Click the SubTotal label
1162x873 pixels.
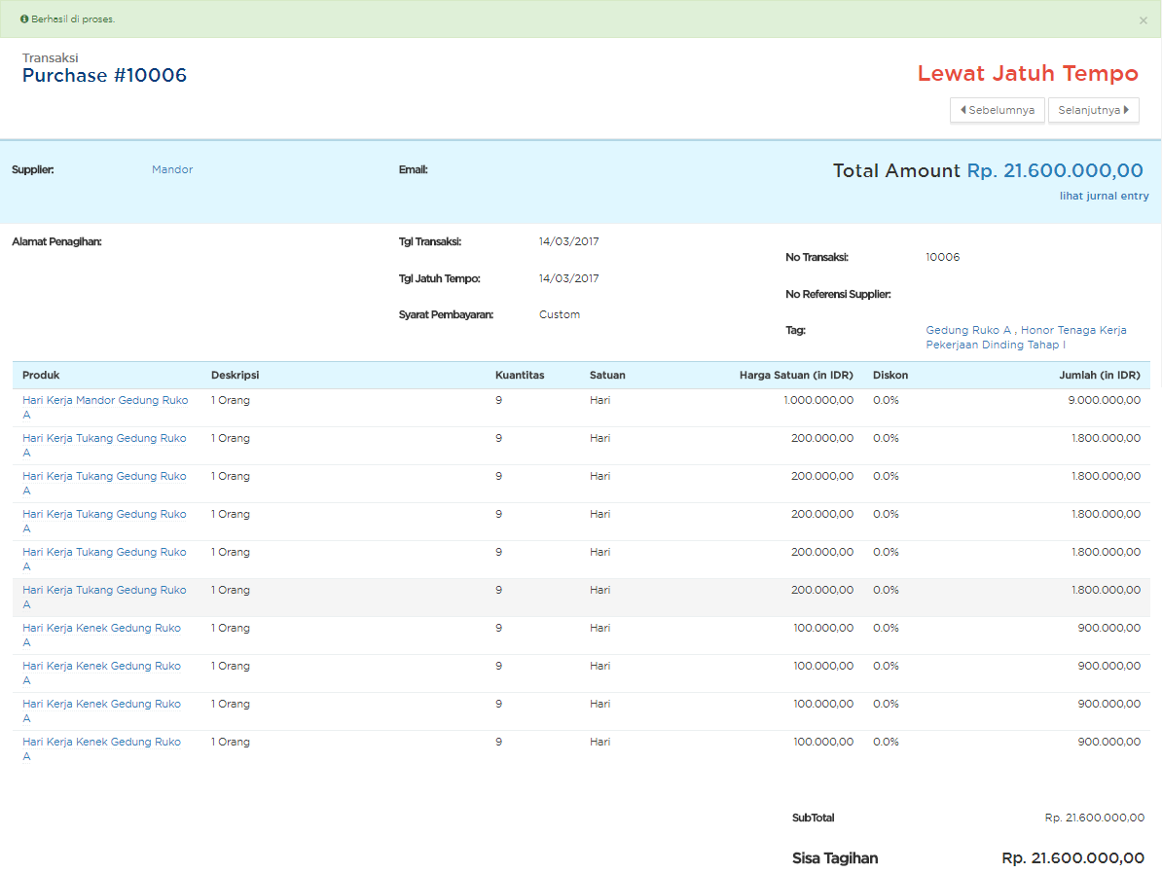pyautogui.click(x=813, y=818)
